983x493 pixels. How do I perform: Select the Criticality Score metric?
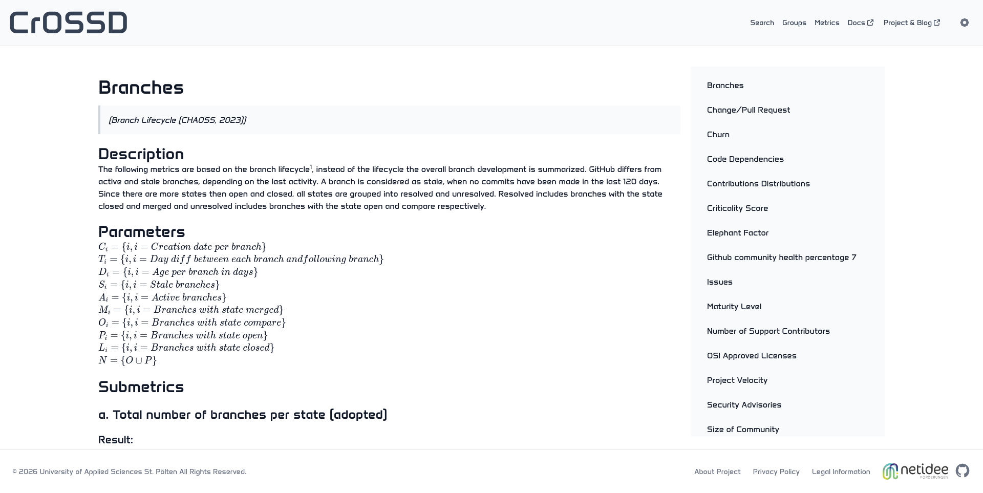737,208
